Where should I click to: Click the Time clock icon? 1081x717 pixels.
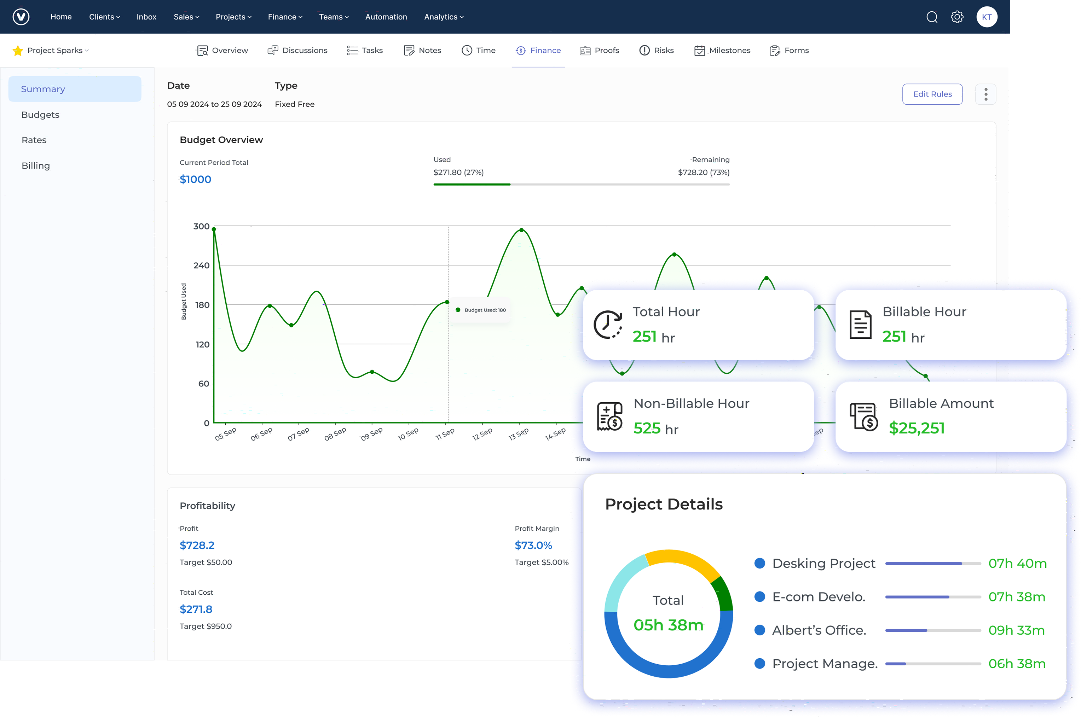(467, 50)
